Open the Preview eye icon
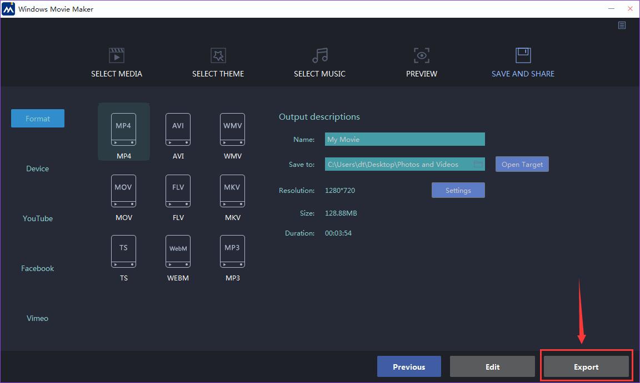Image resolution: width=640 pixels, height=383 pixels. coord(422,55)
